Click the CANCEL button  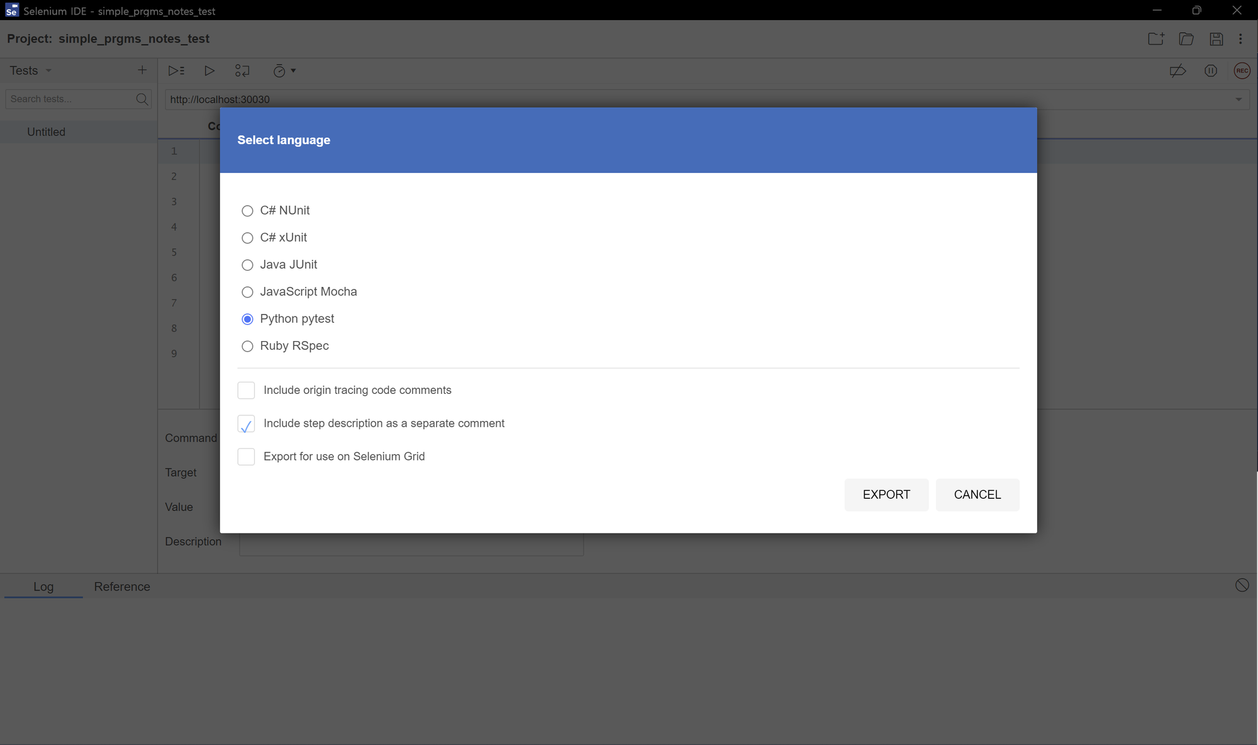click(977, 495)
